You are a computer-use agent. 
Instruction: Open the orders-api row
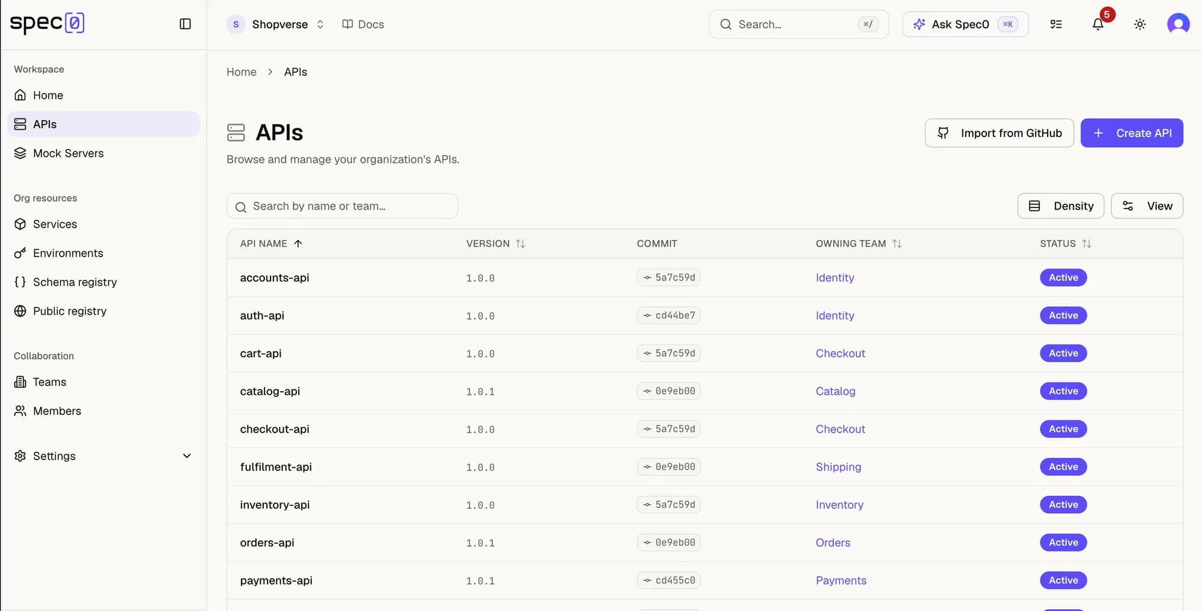pos(704,543)
